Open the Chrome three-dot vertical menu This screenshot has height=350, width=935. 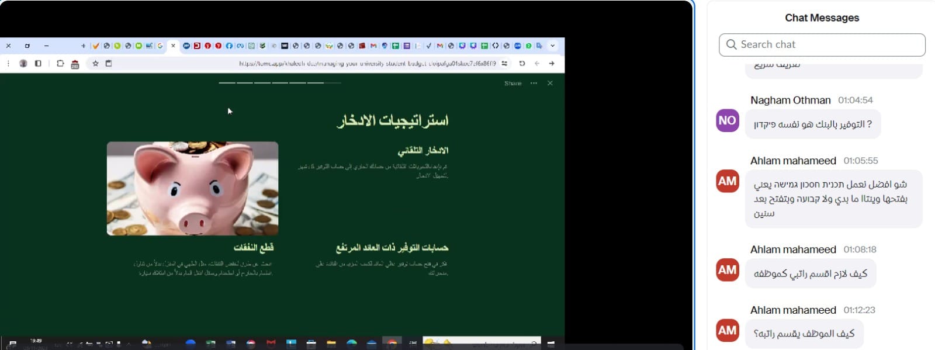(x=8, y=63)
